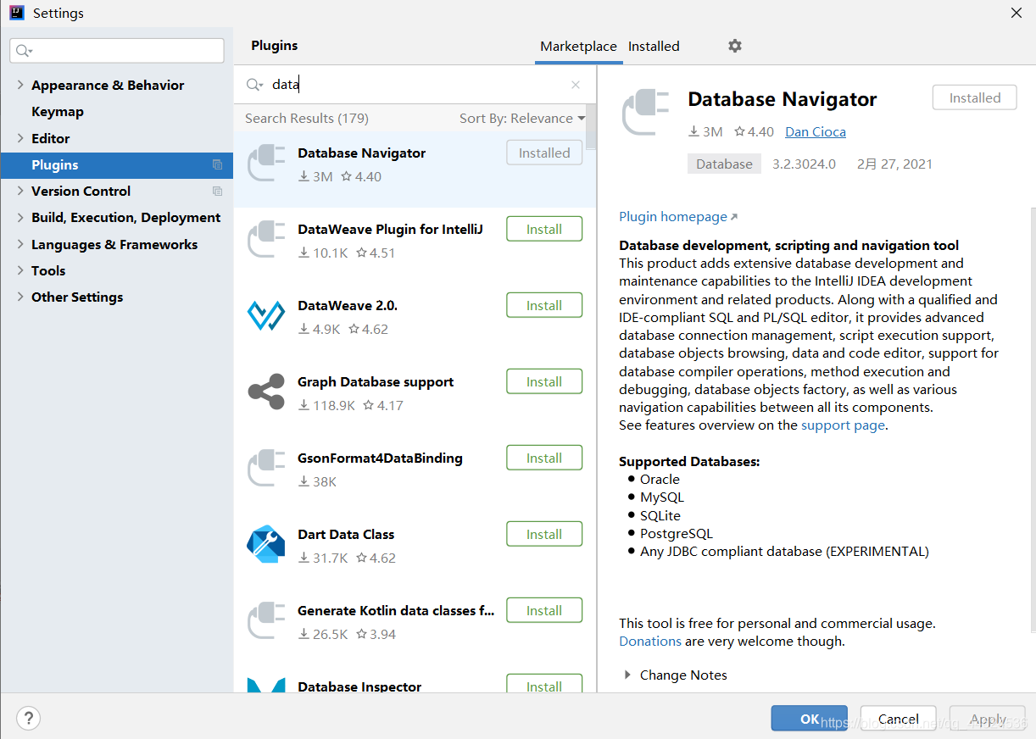Close the Settings dialog window
Screen dimensions: 1036x739
[1016, 13]
